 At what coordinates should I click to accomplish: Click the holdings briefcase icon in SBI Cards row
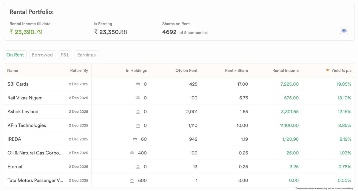[138, 84]
